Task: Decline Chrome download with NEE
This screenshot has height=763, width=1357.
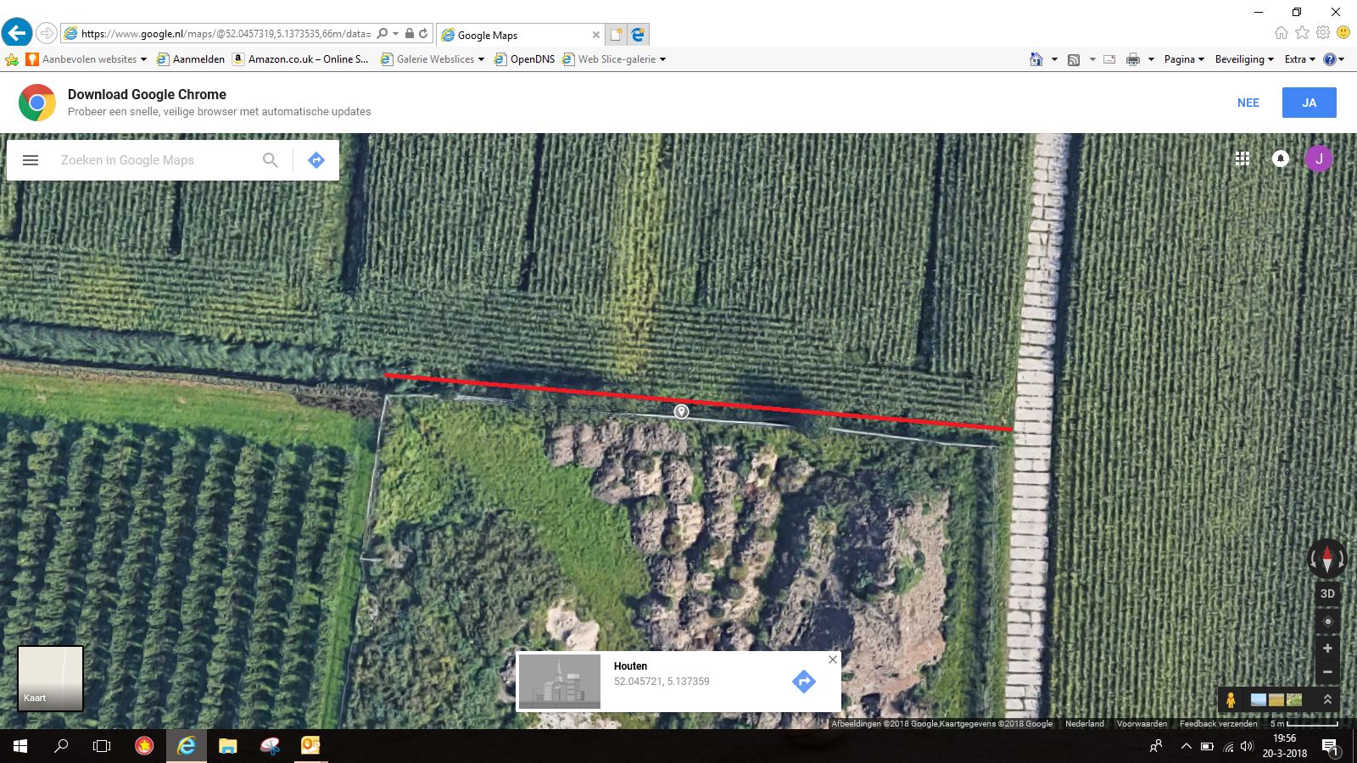Action: (1248, 103)
